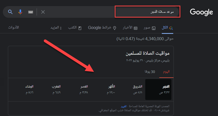This screenshot has height=116, width=218.
Task: Click the results count text 4,340,000
Action: coord(145,39)
